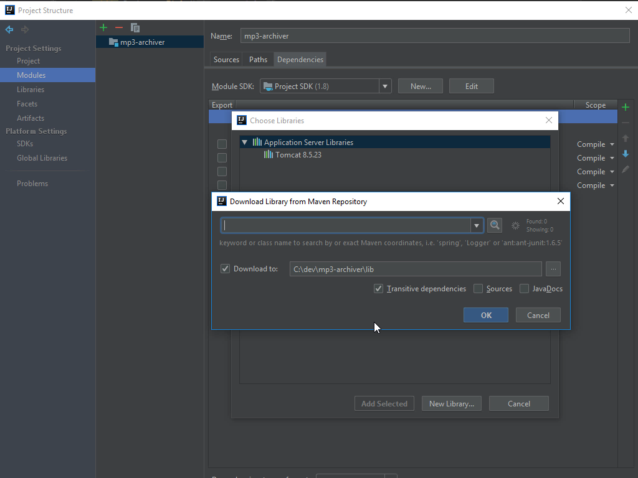
Task: Select the mp3-archiver module in the tree
Action: [150, 42]
